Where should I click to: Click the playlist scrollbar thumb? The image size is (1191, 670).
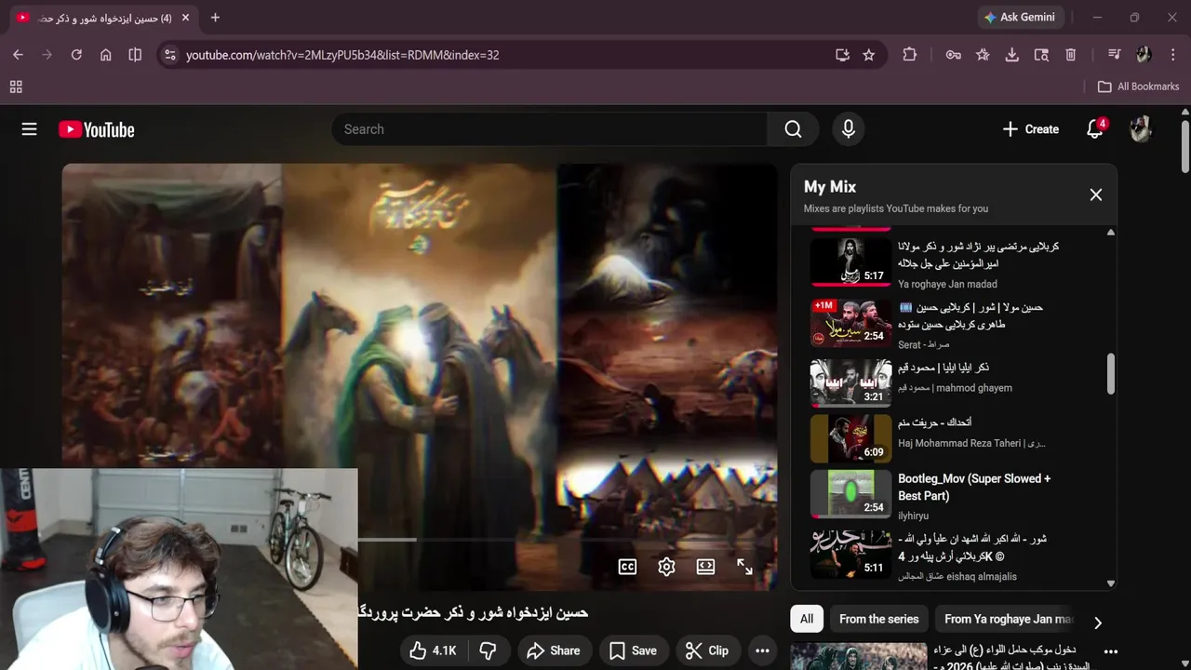pos(1110,373)
